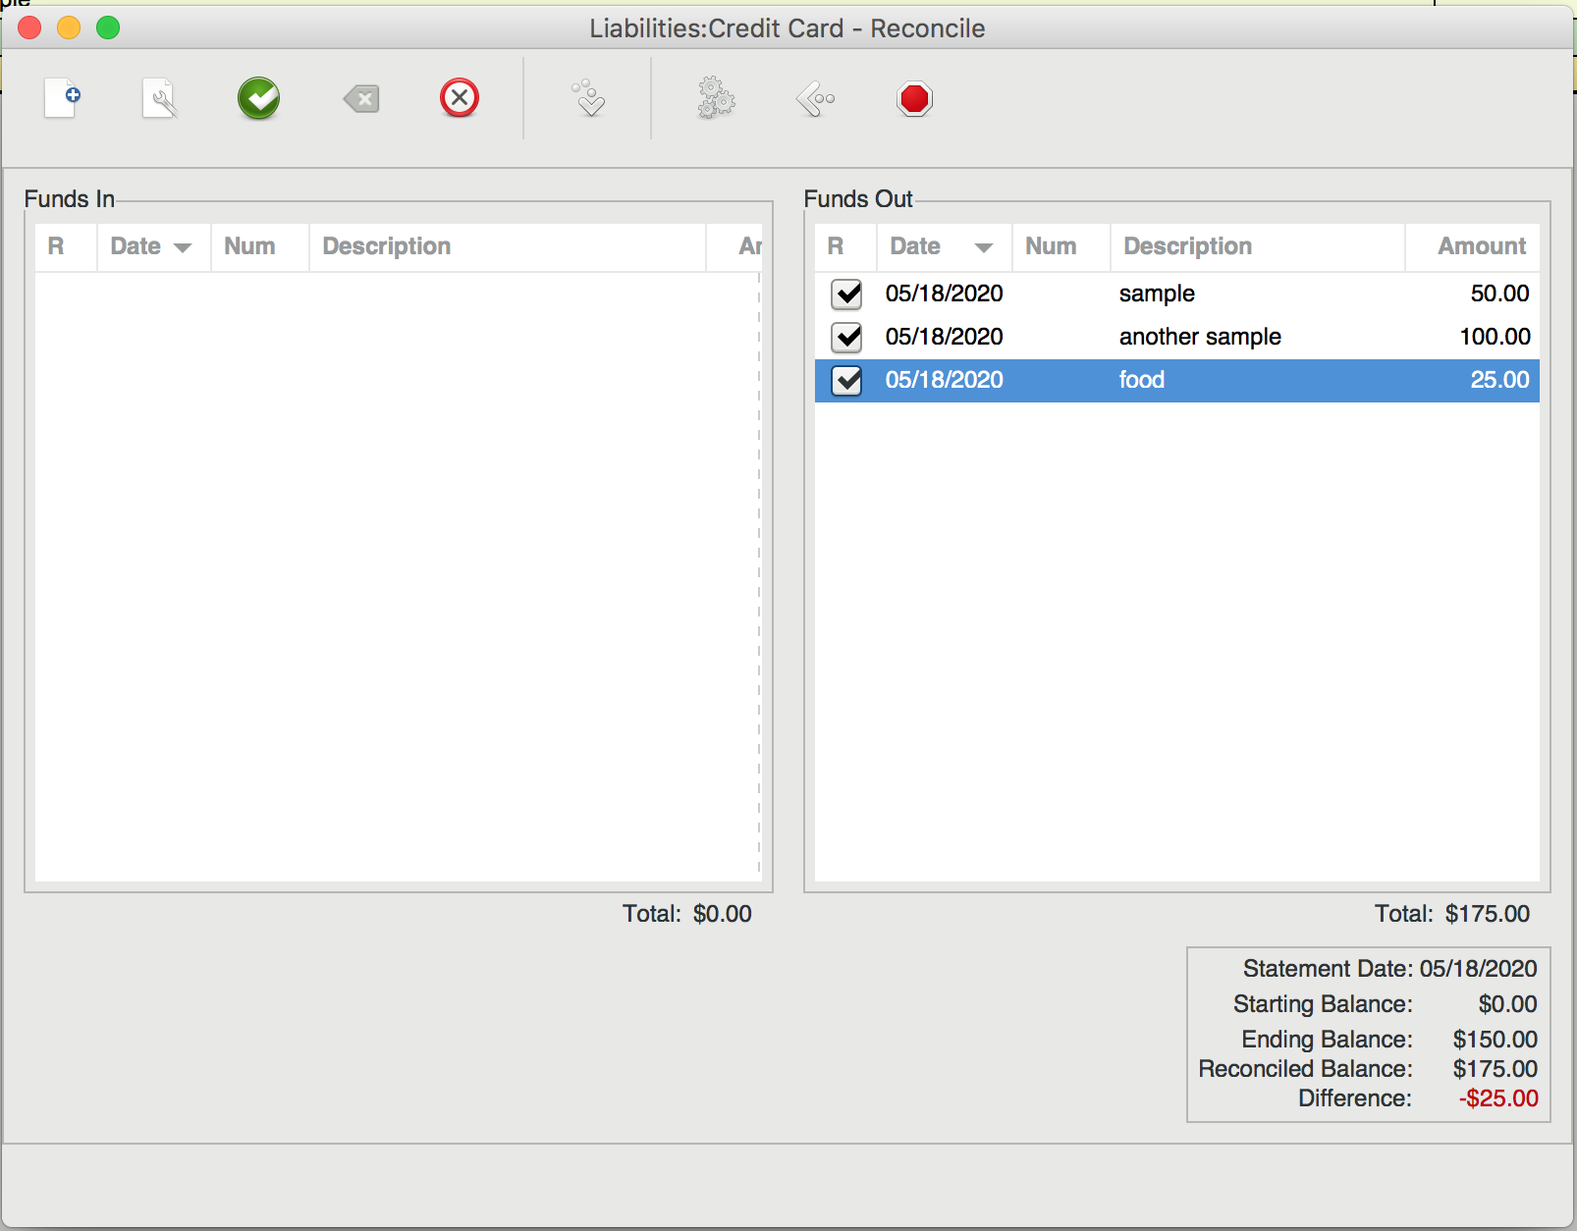Click the red Unreconcile Selection X icon
The image size is (1577, 1231).
(460, 98)
